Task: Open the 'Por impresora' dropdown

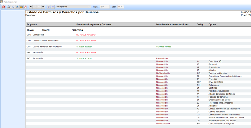Action: (x=73, y=7)
